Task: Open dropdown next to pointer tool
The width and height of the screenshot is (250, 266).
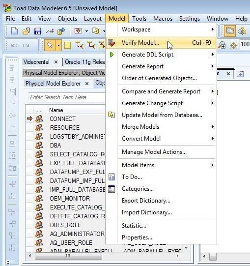Action: click(x=58, y=45)
